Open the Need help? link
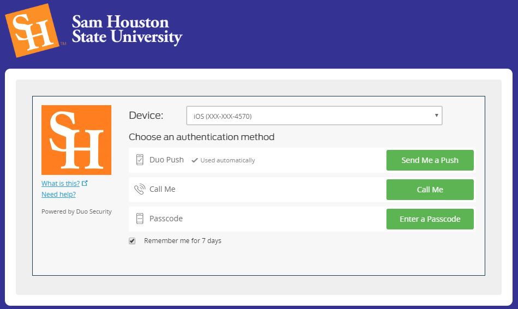The image size is (518, 309). (x=58, y=194)
